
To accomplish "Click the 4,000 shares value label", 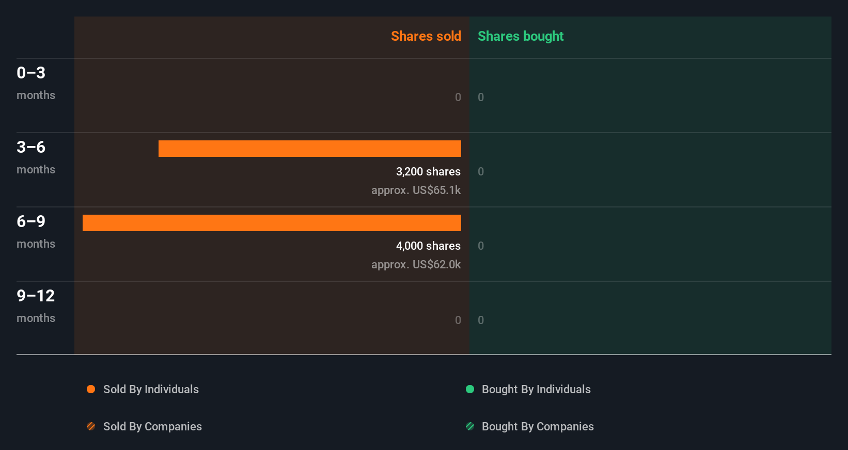I will [428, 246].
